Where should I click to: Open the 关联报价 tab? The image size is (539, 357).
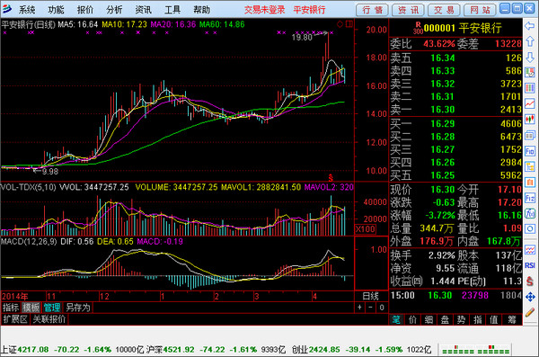pyautogui.click(x=49, y=319)
